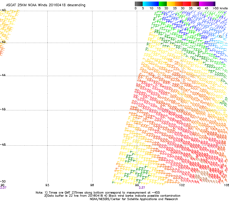Click the legend label '25'
Image resolution: width=229 pixels, height=201 pixels.
click(x=175, y=8)
